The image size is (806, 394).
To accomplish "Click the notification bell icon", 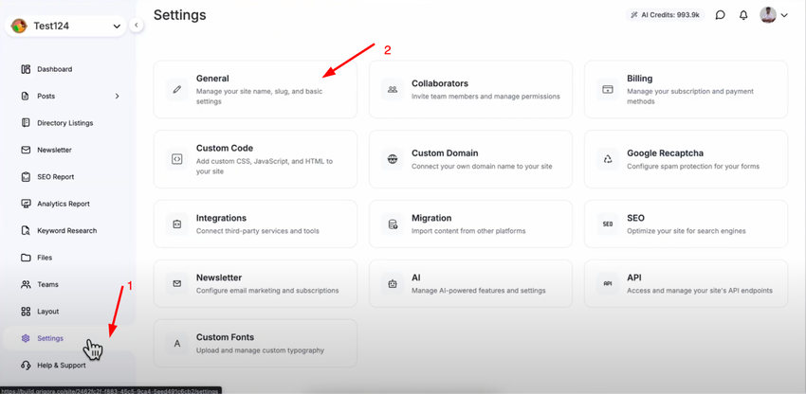I will (743, 15).
